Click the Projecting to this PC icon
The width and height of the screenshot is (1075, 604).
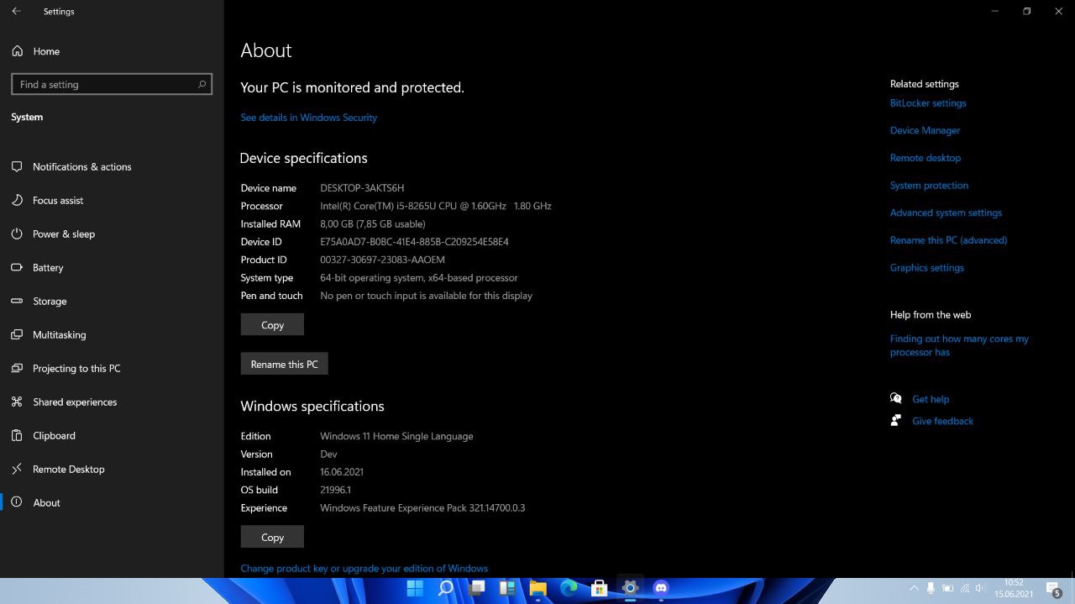click(x=17, y=368)
